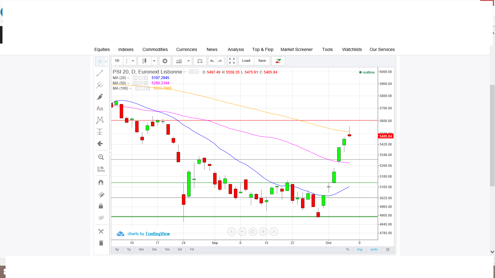Hide all drawing tools eye icon
The width and height of the screenshot is (495, 278).
[x=101, y=218]
